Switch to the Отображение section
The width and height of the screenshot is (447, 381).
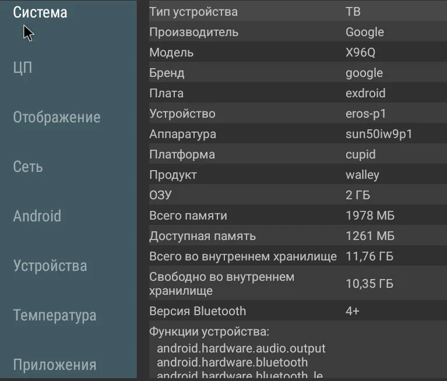pos(57,117)
